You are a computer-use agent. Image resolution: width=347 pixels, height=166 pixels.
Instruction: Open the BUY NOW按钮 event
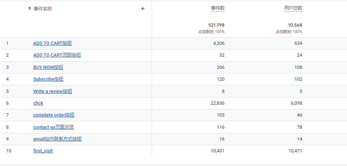click(x=48, y=67)
